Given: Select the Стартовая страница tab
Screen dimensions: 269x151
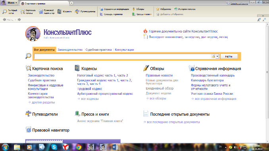Looking at the screenshot, I should (44, 3).
